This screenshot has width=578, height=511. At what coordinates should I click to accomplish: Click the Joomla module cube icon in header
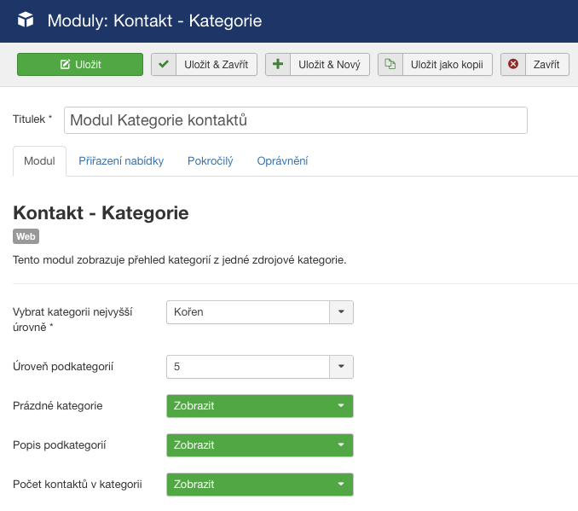(x=26, y=20)
